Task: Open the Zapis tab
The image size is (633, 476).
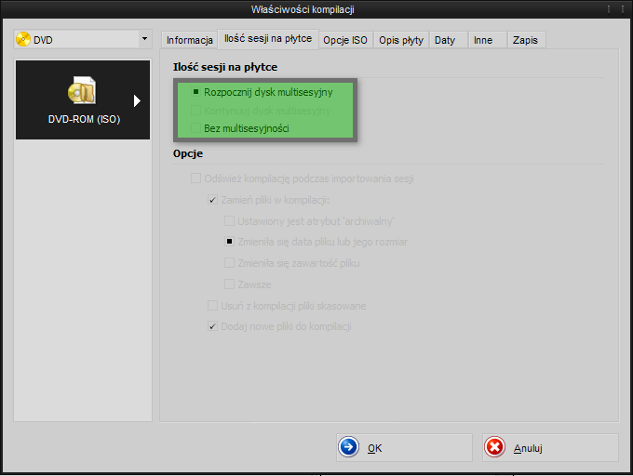Action: [527, 40]
